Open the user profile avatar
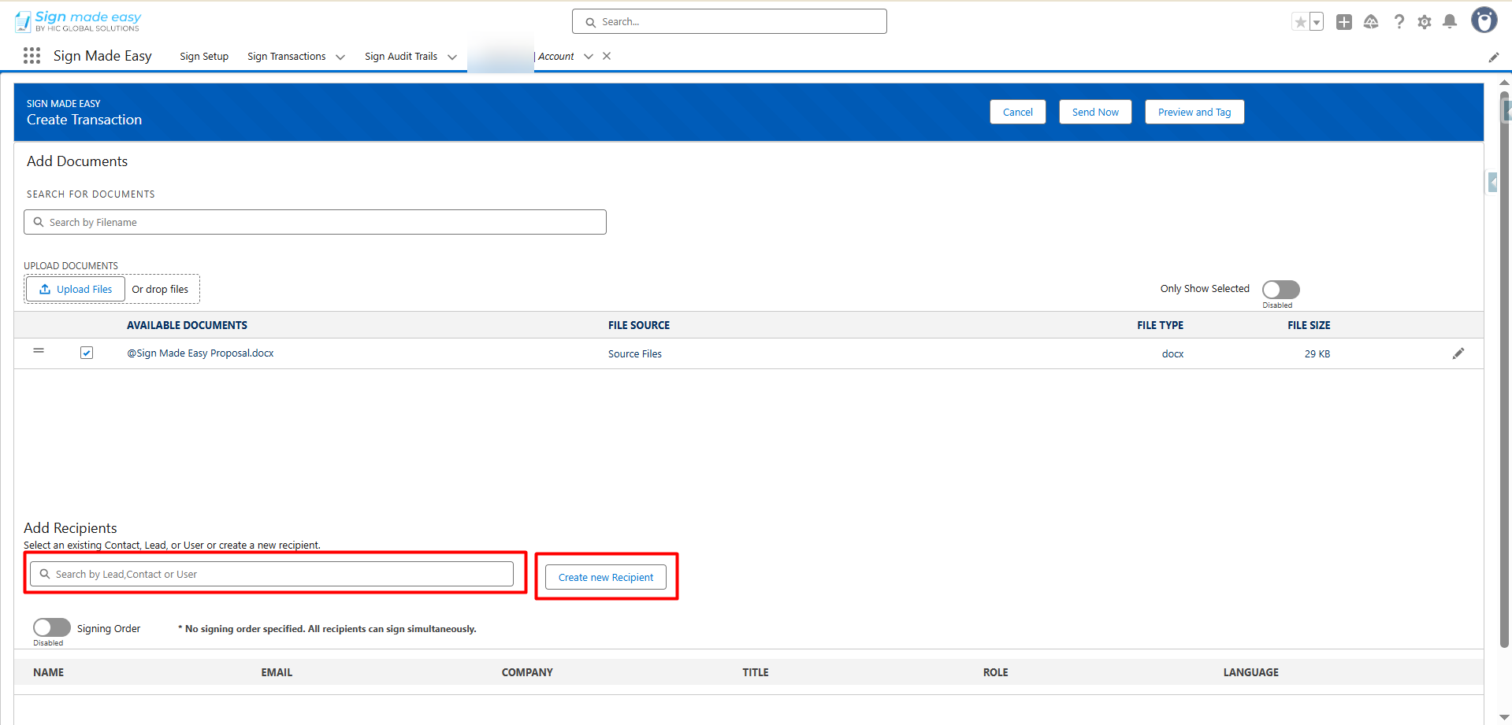 1484,20
